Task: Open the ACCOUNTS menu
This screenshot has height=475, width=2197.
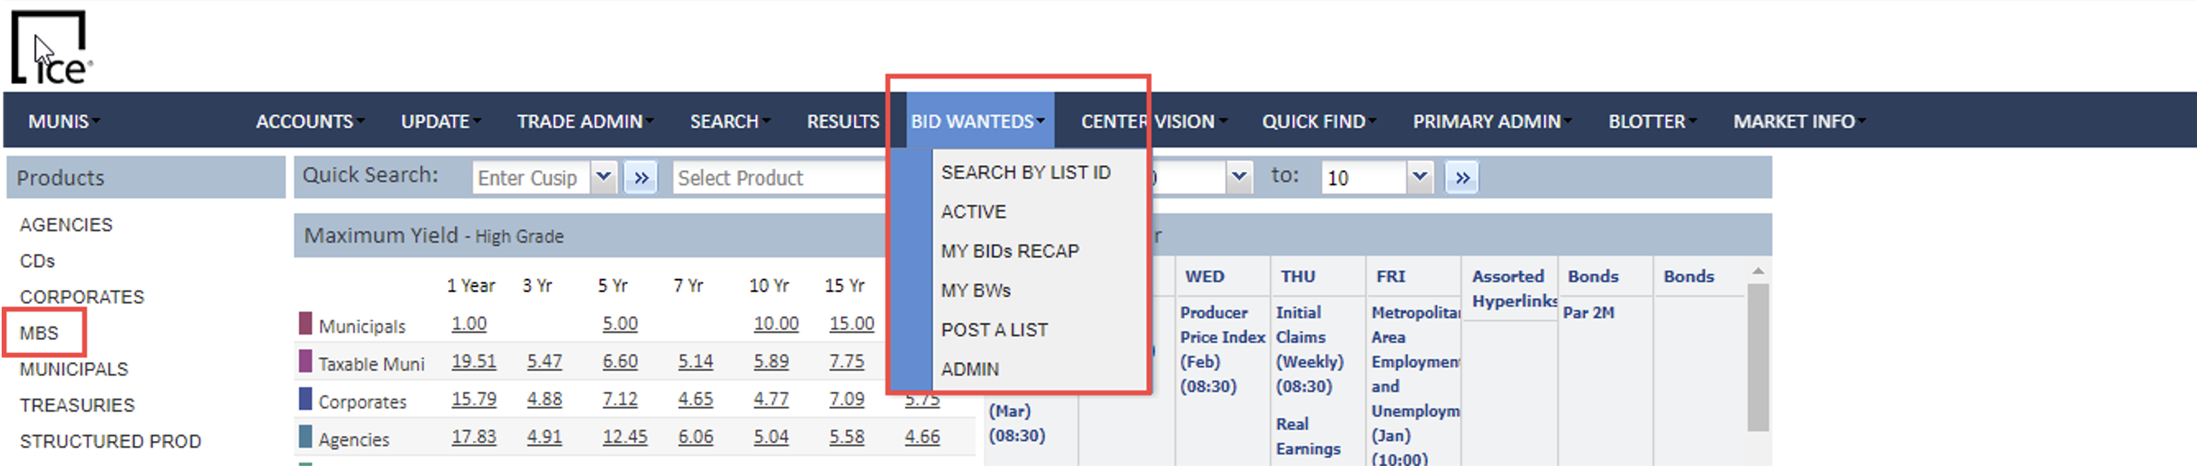Action: (309, 122)
